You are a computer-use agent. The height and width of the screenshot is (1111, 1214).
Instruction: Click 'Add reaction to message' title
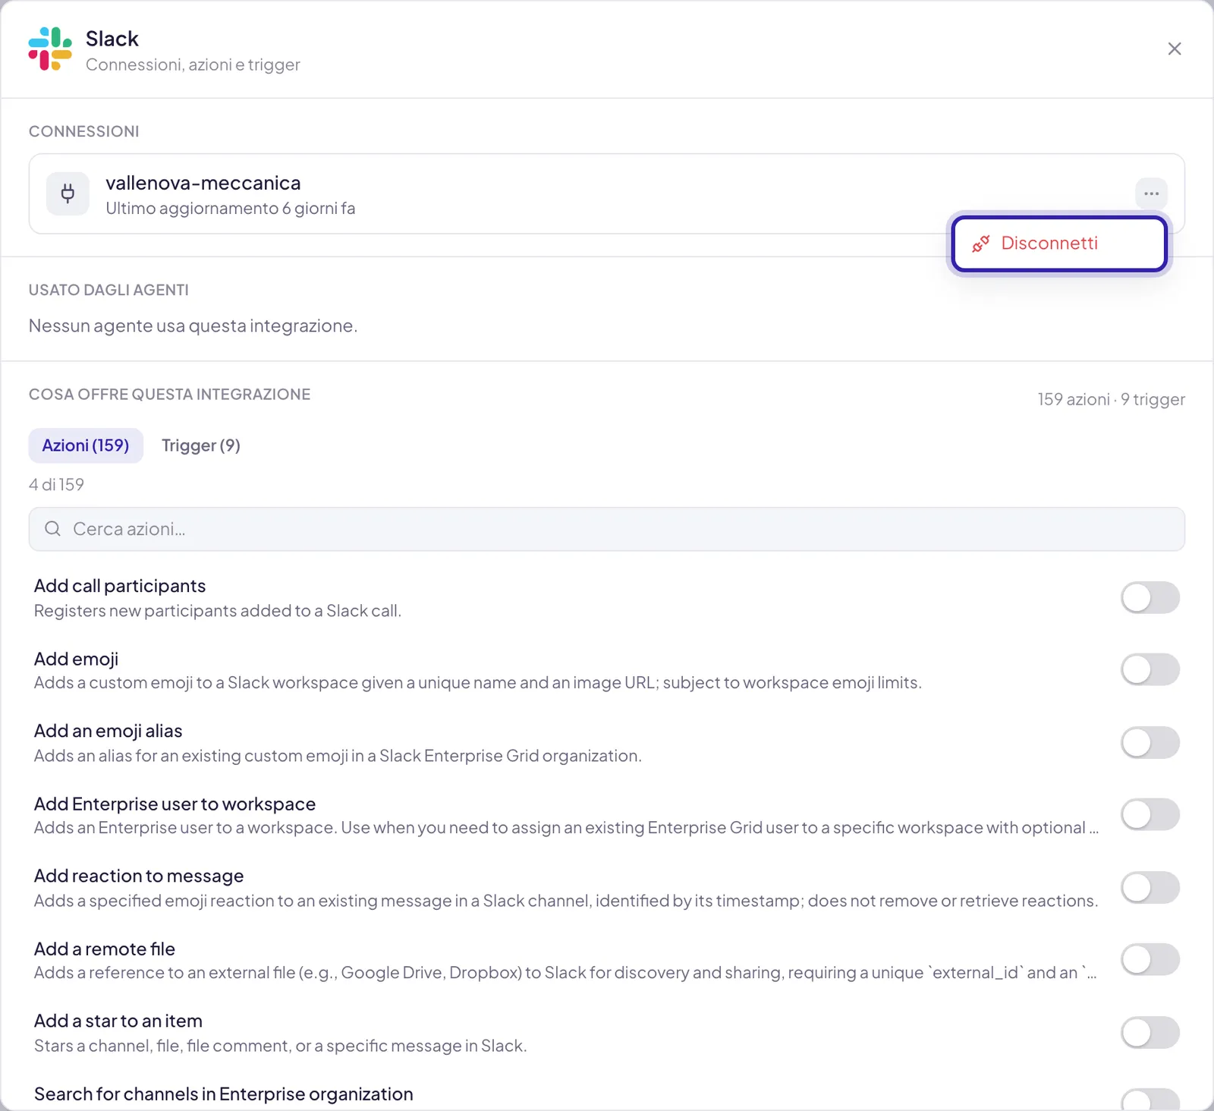tap(139, 876)
